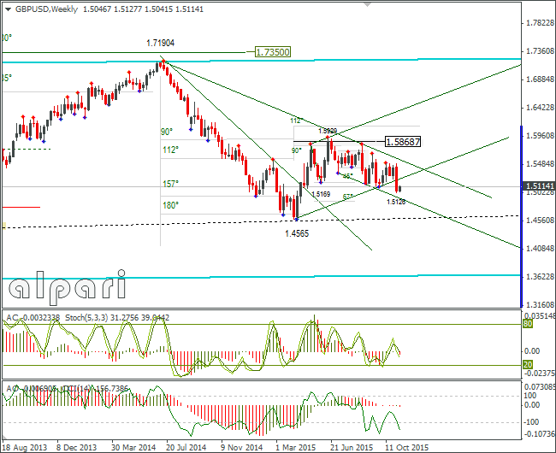Image resolution: width=556 pixels, height=453 pixels.
Task: Open the GBPUSD chart dropdown triangle
Action: pyautogui.click(x=8, y=9)
